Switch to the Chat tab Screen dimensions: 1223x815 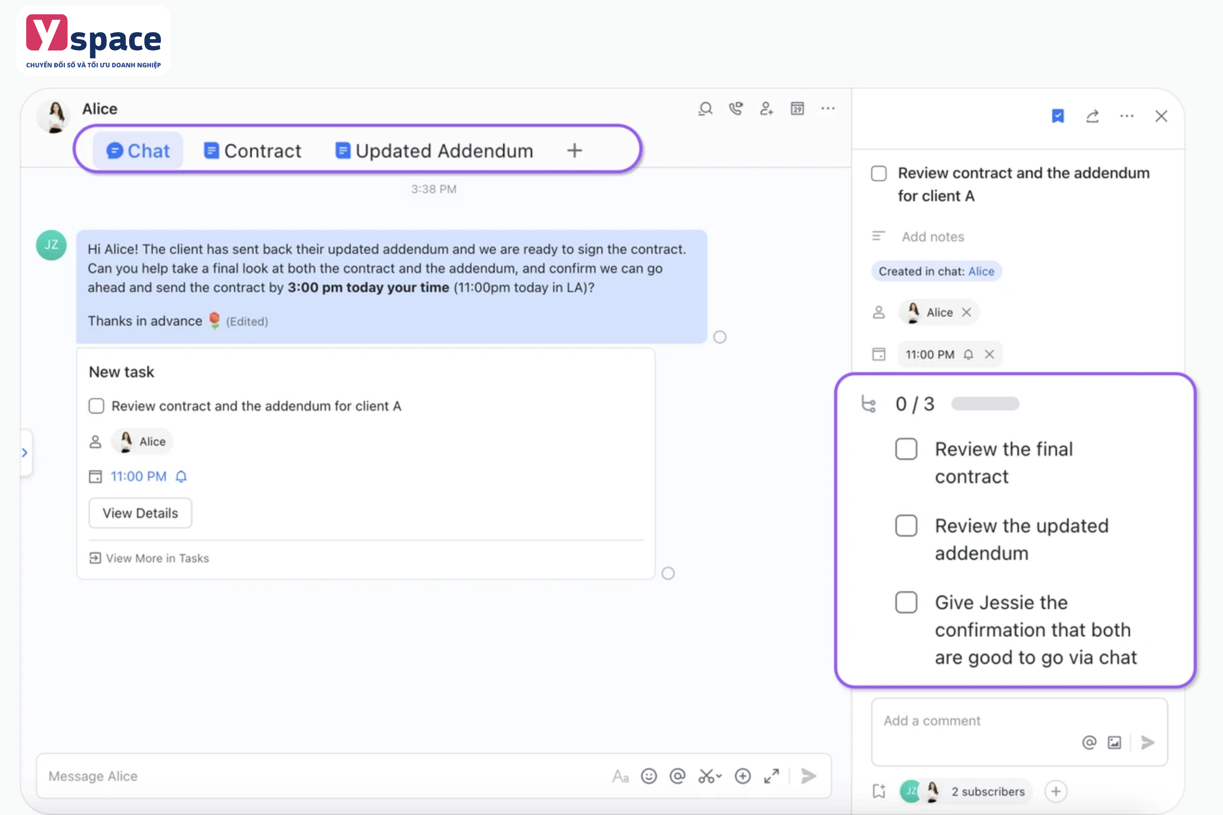[x=138, y=151]
